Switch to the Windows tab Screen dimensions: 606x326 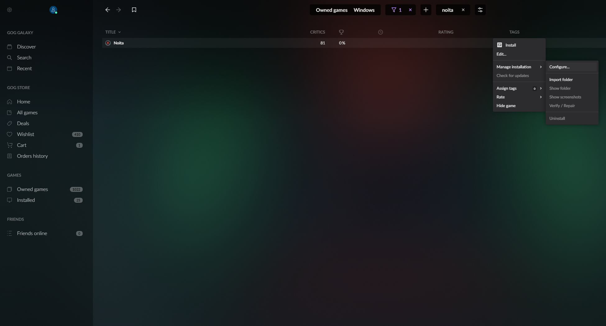click(364, 10)
